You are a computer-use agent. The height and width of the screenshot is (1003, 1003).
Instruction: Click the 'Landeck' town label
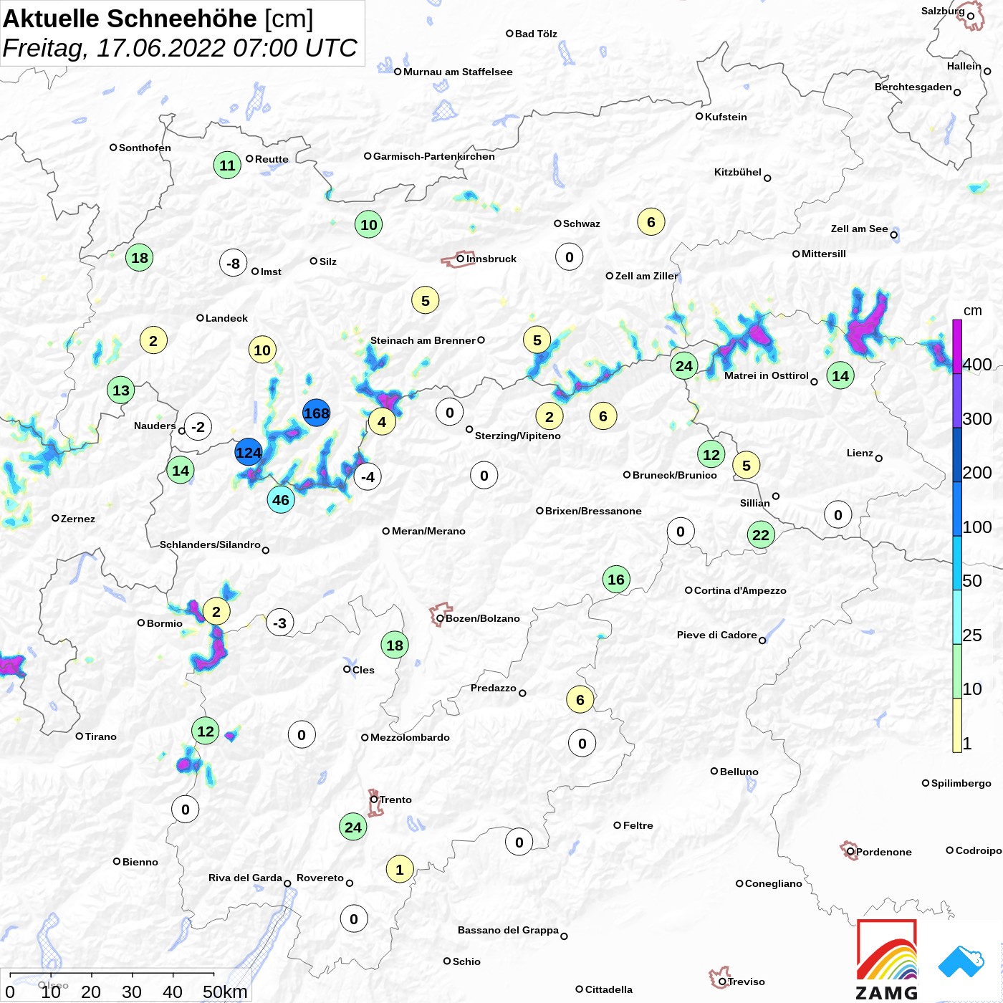tap(226, 318)
